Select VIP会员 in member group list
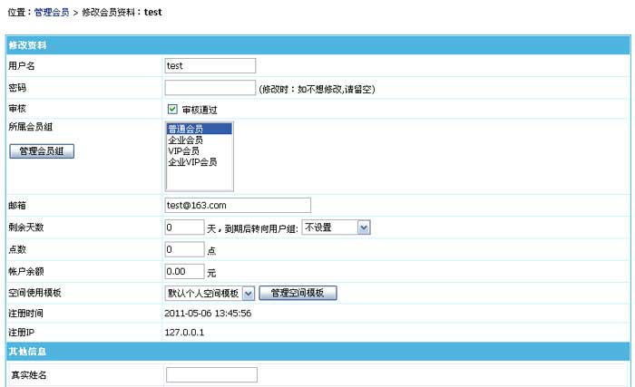 (x=186, y=151)
